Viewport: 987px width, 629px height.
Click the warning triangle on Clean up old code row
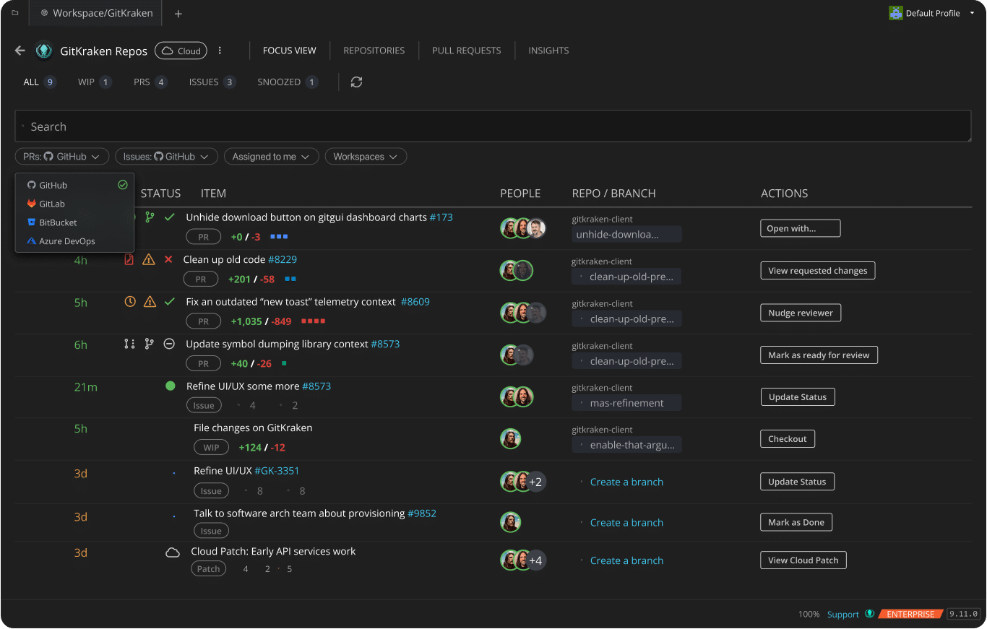coord(149,259)
